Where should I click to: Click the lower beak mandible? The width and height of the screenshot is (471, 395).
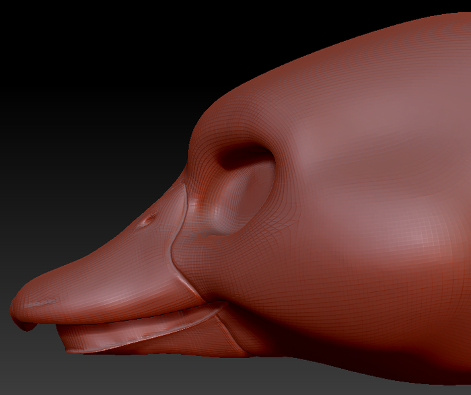(150, 330)
